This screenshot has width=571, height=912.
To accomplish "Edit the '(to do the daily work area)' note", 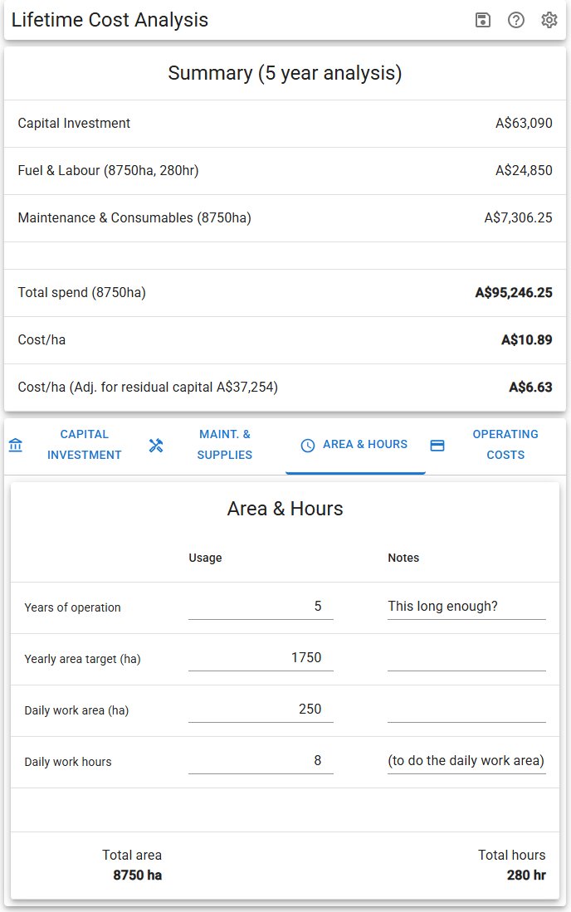I will click(x=466, y=761).
